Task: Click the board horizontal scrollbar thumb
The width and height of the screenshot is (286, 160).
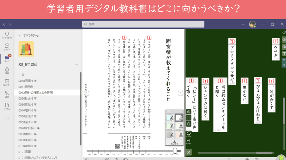Action: (x=264, y=153)
